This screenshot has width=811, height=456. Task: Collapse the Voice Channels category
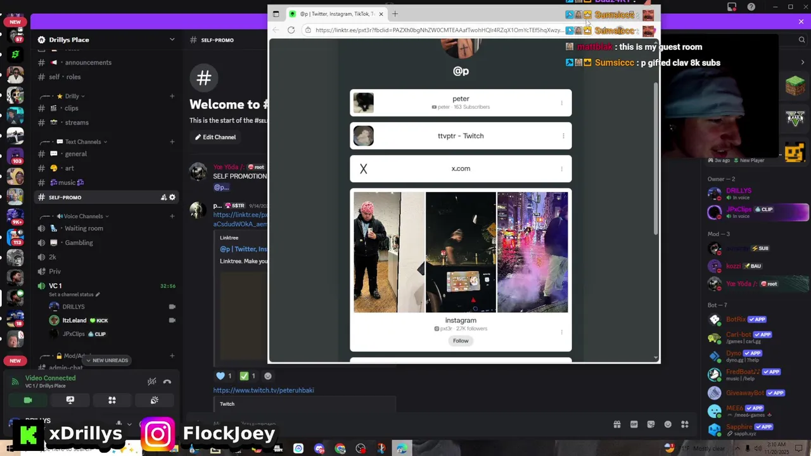[x=82, y=216]
